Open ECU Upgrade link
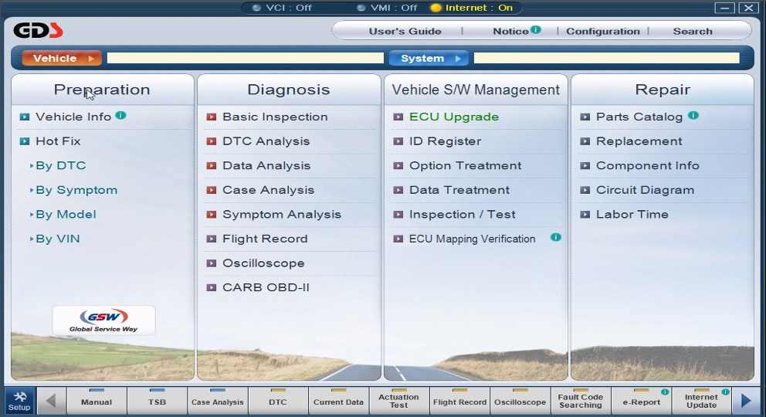The image size is (766, 417). coord(453,117)
